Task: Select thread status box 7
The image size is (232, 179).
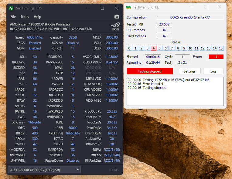Action: (172, 48)
